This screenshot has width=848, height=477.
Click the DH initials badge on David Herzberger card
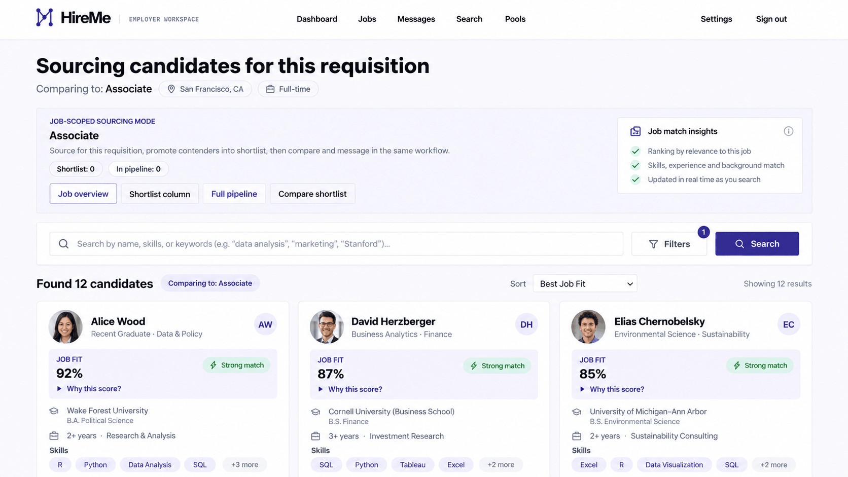[x=526, y=324]
